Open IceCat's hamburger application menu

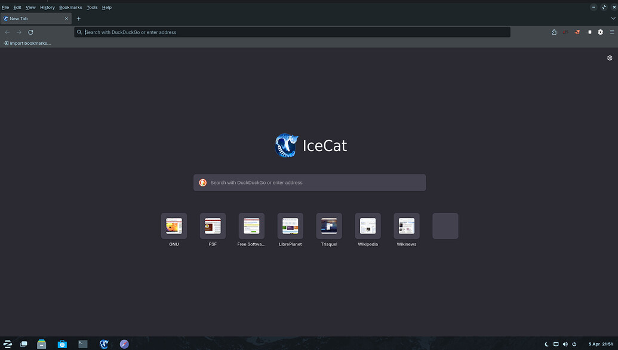pyautogui.click(x=612, y=32)
